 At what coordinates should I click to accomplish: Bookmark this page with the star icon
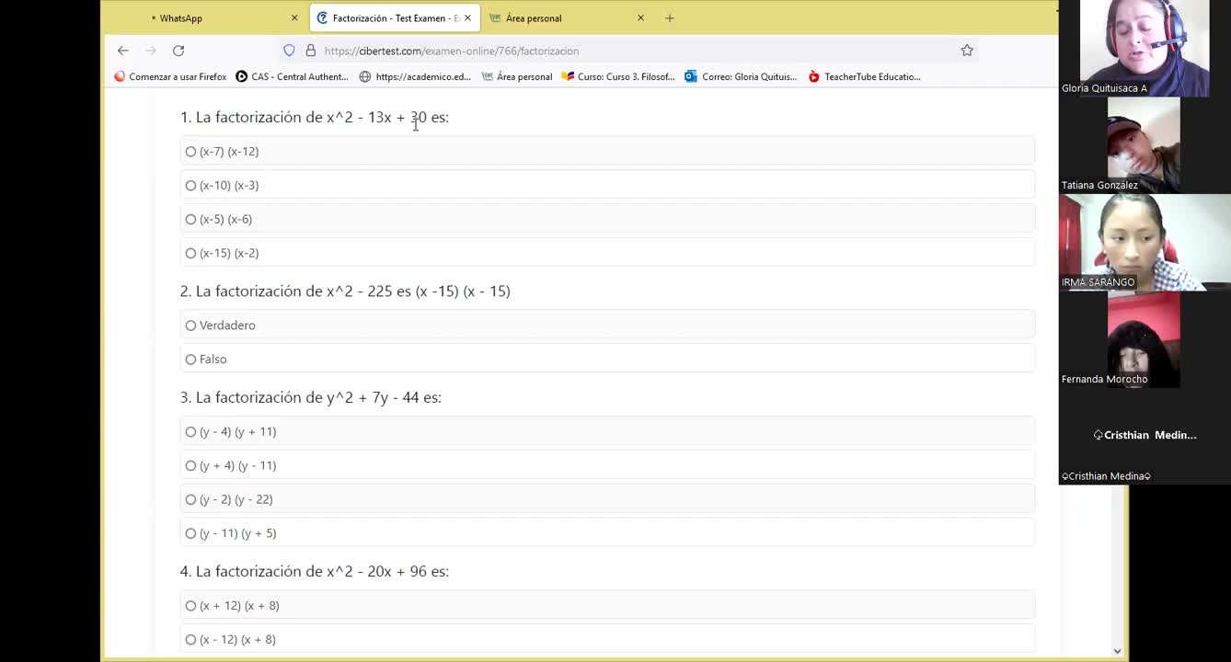coord(967,51)
